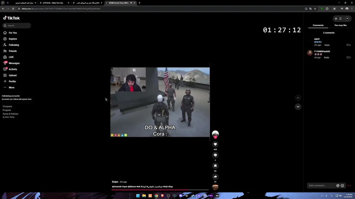Click the TikTok logo
The width and height of the screenshot is (355, 199).
point(11,18)
